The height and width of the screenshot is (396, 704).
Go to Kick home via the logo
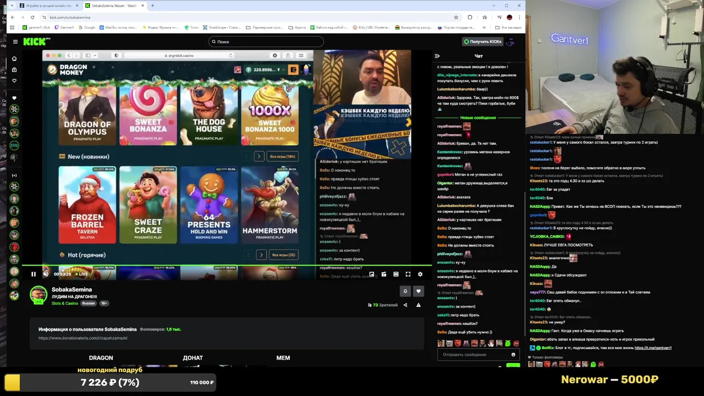tap(36, 41)
